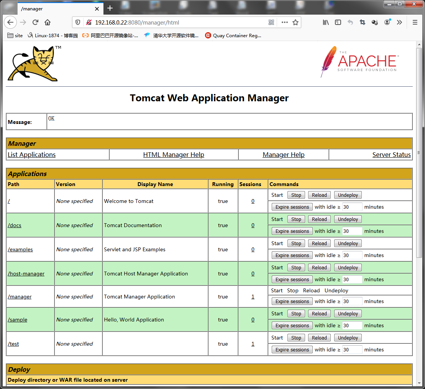425x389 pixels.
Task: Open the Firefox account avatar icon
Action: (x=387, y=22)
